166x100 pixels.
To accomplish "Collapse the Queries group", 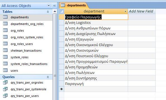I will tap(48, 77).
